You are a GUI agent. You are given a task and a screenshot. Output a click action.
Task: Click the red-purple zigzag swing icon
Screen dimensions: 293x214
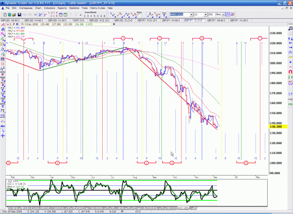[x=45, y=15]
